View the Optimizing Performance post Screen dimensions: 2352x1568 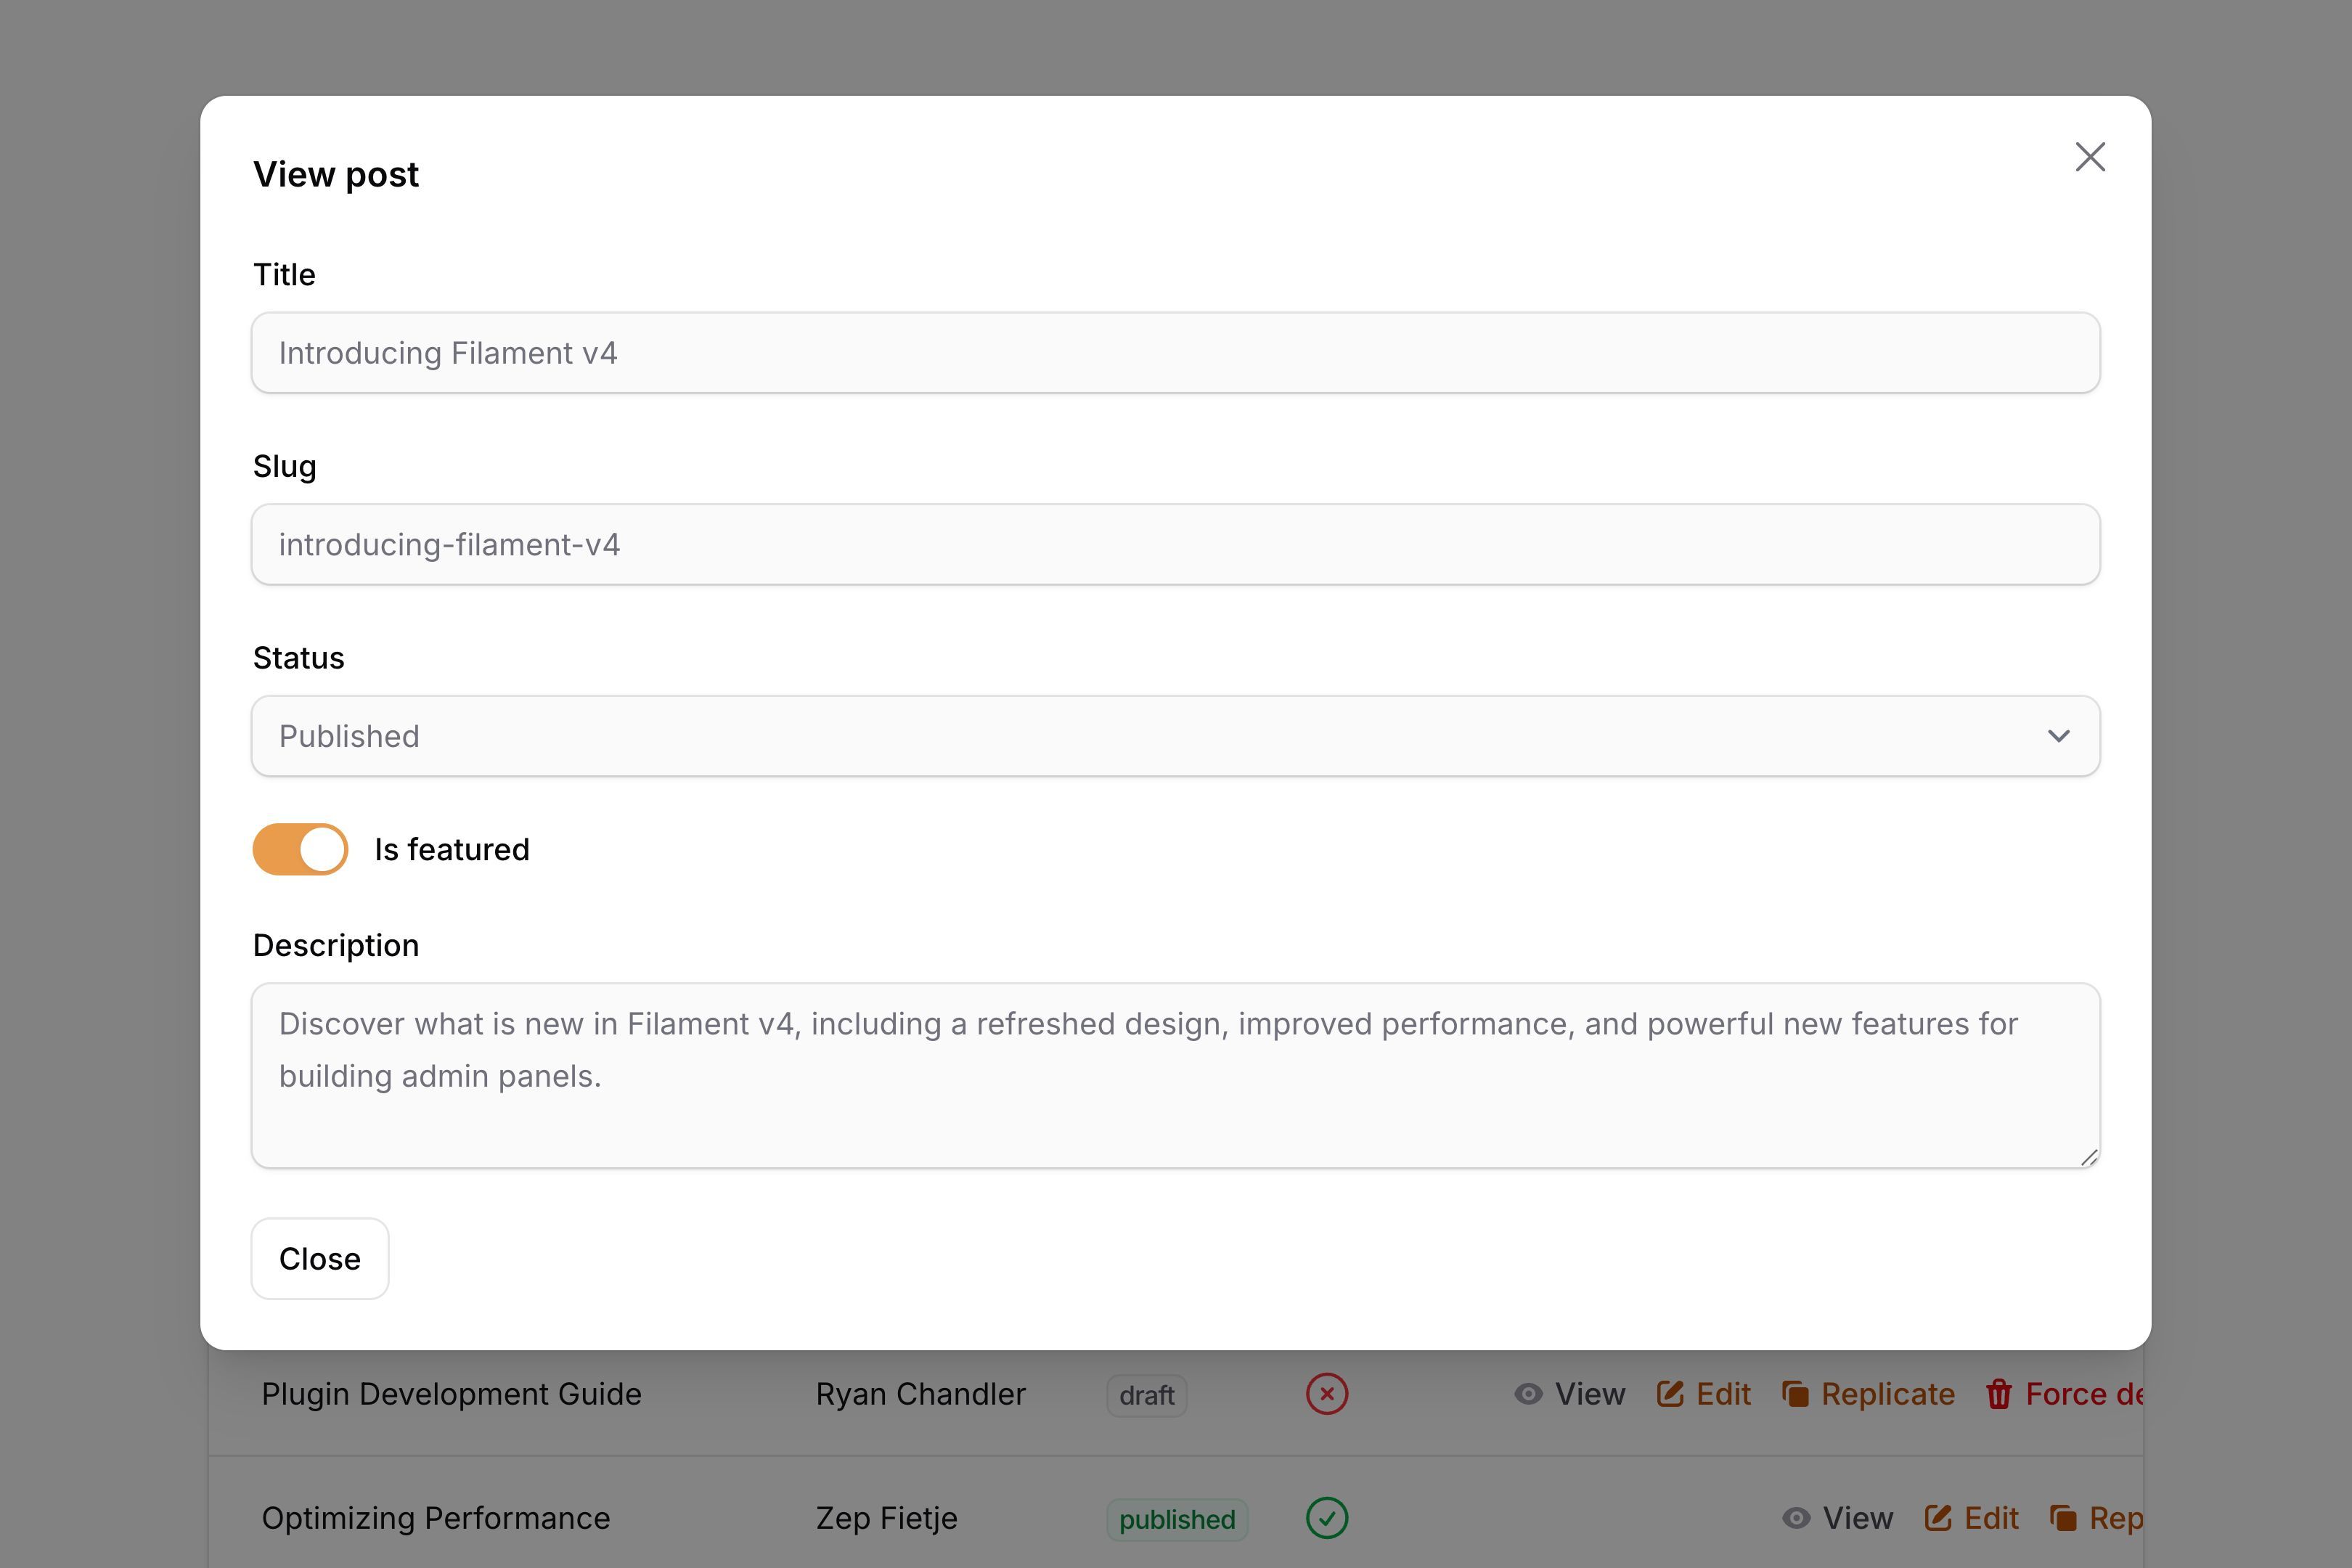[x=1838, y=1518]
